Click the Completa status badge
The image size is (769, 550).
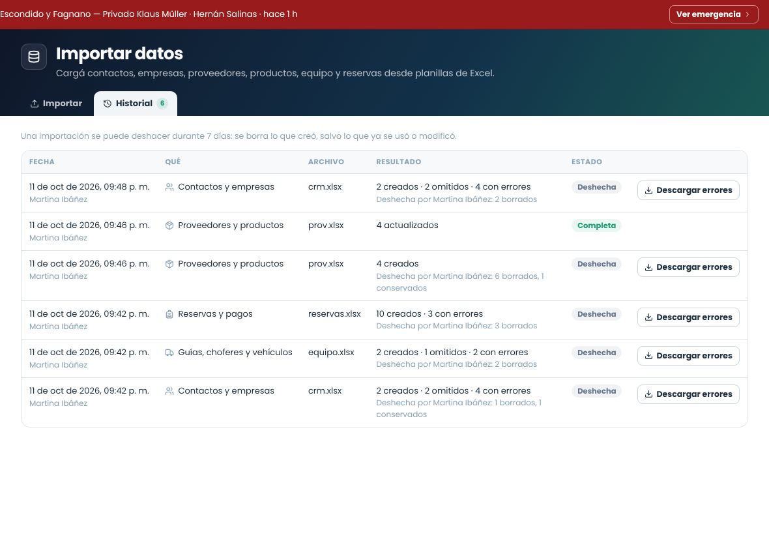[x=596, y=225]
